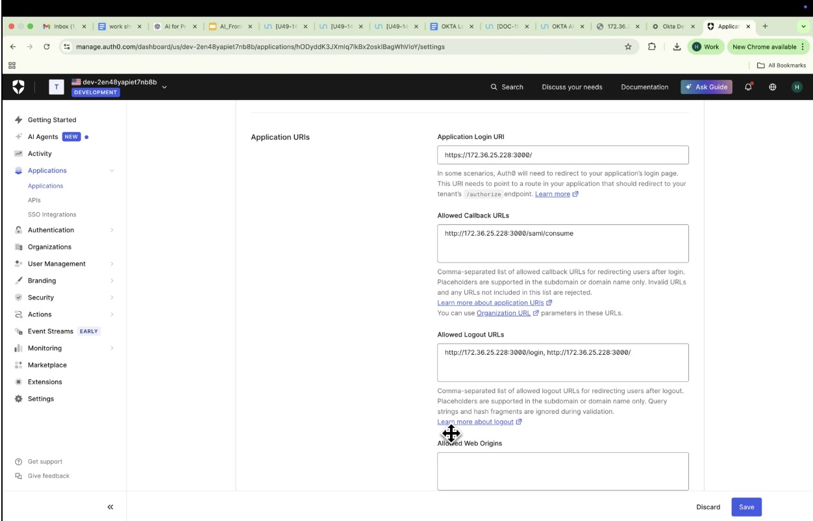Bookmark this page with star icon
This screenshot has height=521, width=813.
[628, 47]
